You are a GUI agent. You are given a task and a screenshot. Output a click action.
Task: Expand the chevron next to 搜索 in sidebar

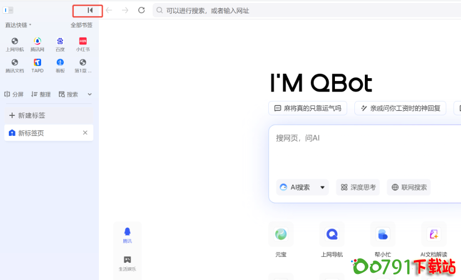coord(89,94)
